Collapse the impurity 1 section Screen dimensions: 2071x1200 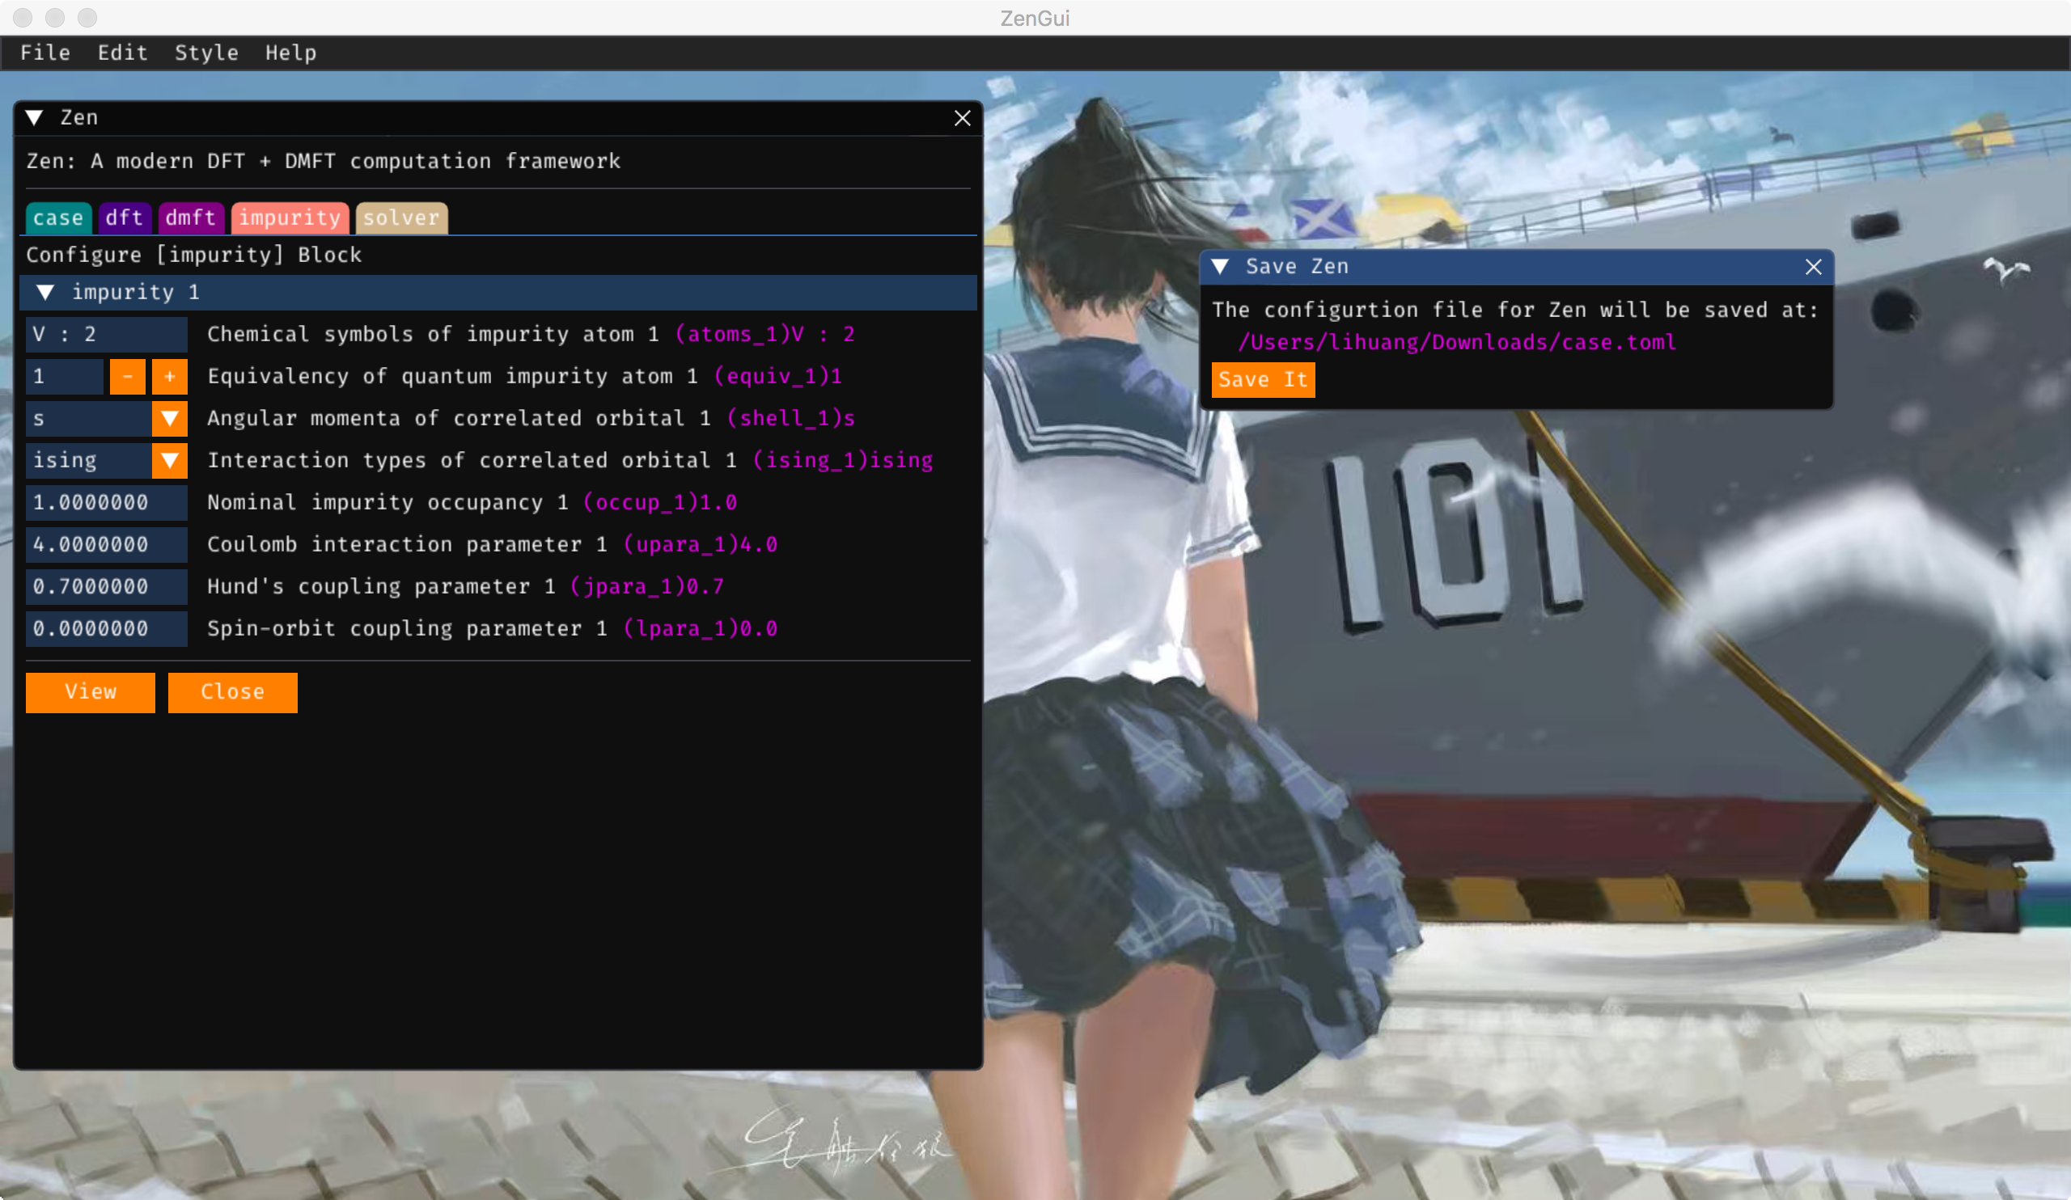tap(46, 293)
